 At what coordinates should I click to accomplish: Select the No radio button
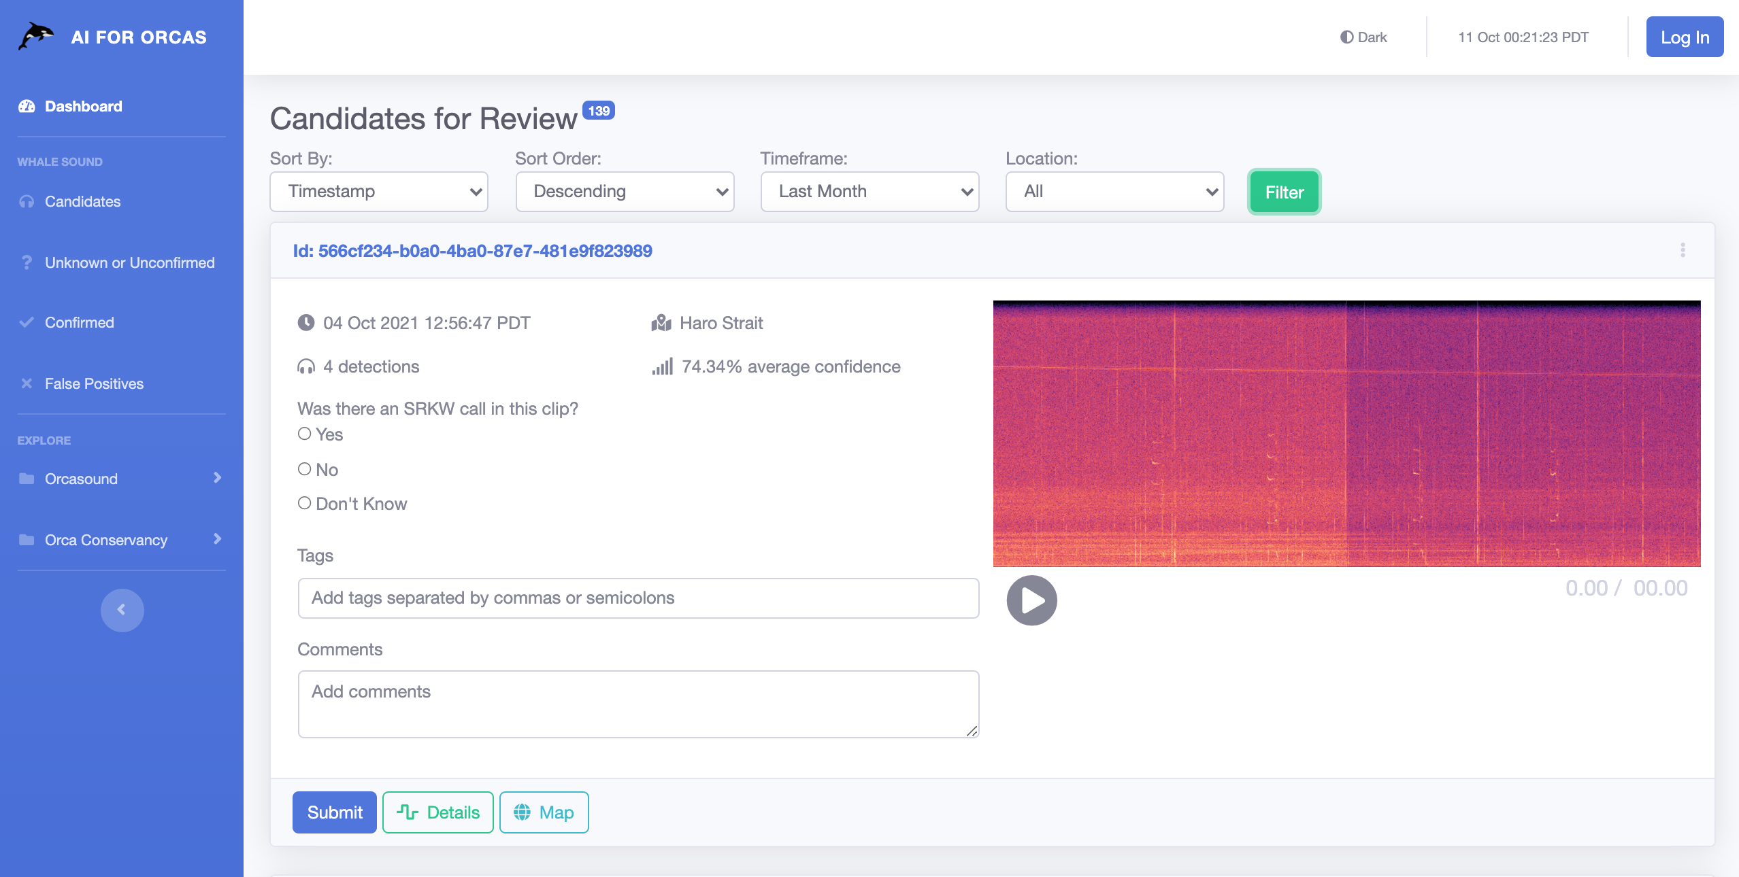click(303, 468)
